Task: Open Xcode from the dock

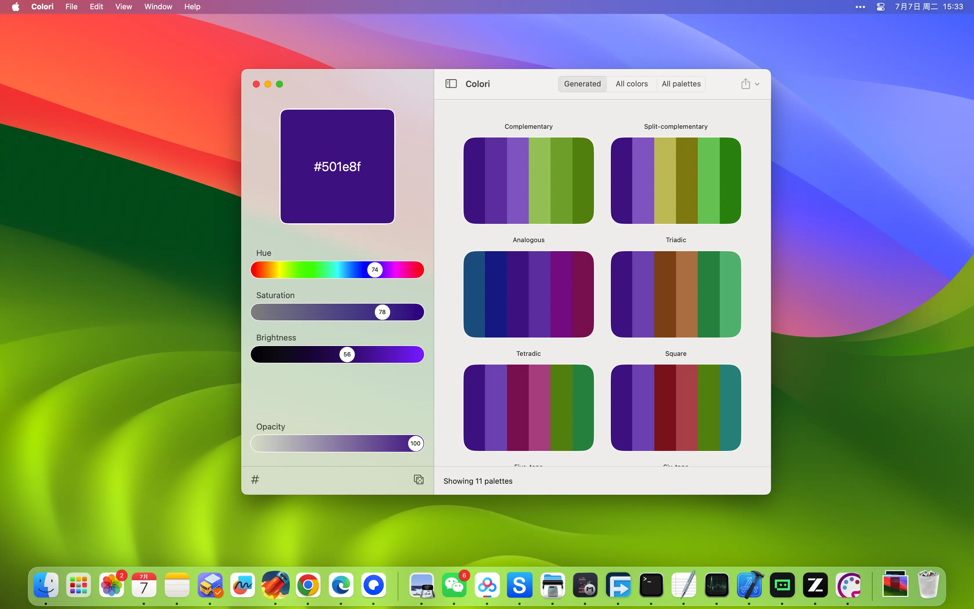Action: tap(749, 585)
